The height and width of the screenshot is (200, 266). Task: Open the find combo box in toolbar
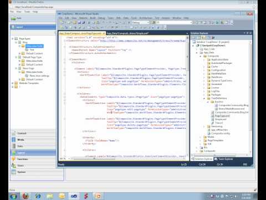click(174, 23)
